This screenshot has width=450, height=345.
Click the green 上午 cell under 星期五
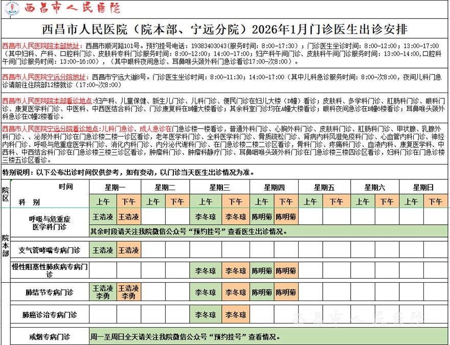[310, 201]
